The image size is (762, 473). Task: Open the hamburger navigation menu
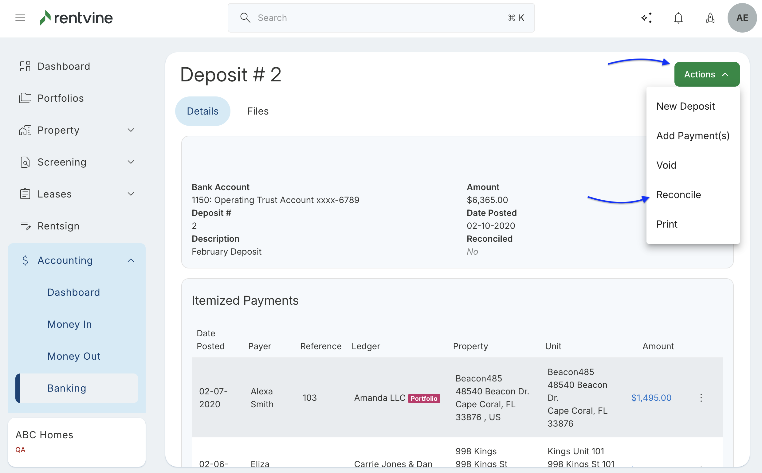tap(20, 18)
